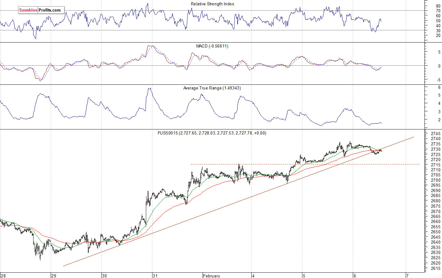The height and width of the screenshot is (278, 442).
Task: Click the RSI 30 scale label
Action: pyautogui.click(x=438, y=31)
